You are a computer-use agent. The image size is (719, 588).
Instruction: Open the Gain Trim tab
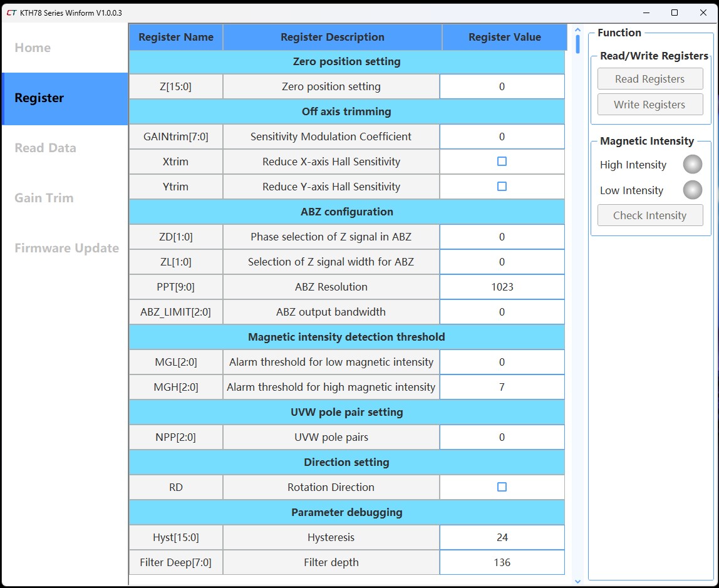pos(44,199)
